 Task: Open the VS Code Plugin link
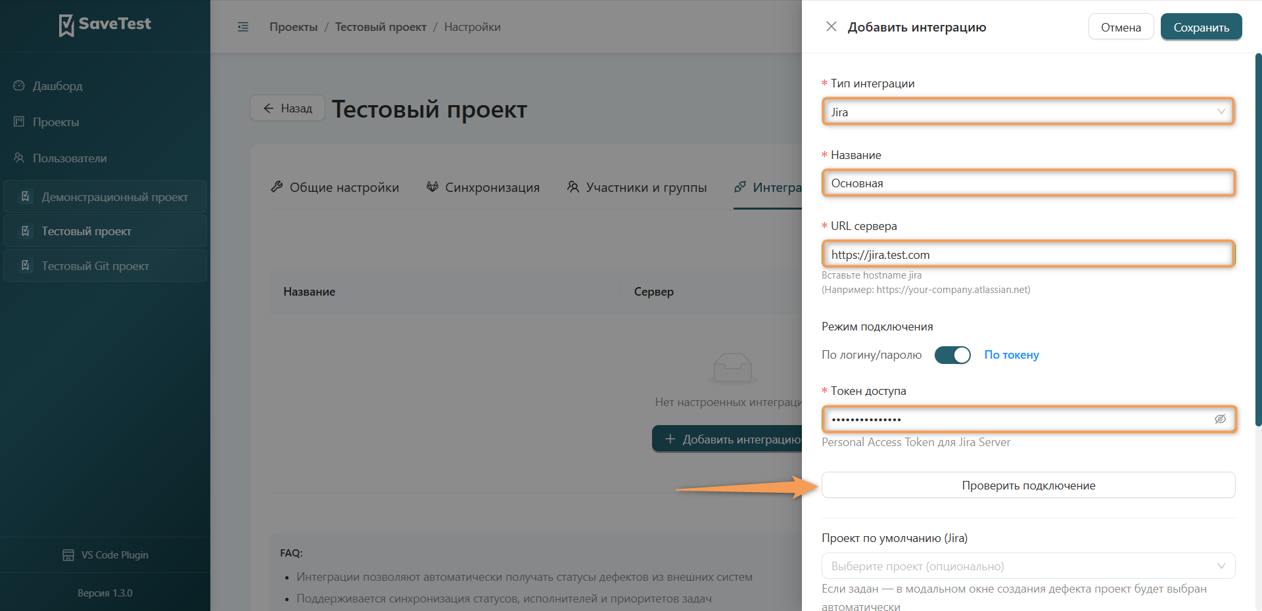[x=105, y=555]
